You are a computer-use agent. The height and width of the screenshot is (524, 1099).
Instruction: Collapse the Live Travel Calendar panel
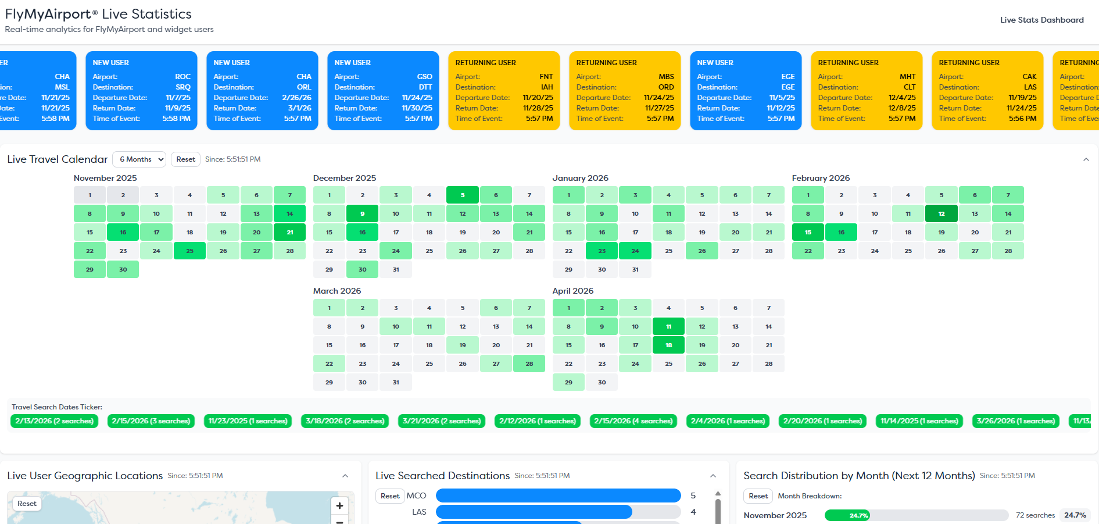pyautogui.click(x=1086, y=160)
